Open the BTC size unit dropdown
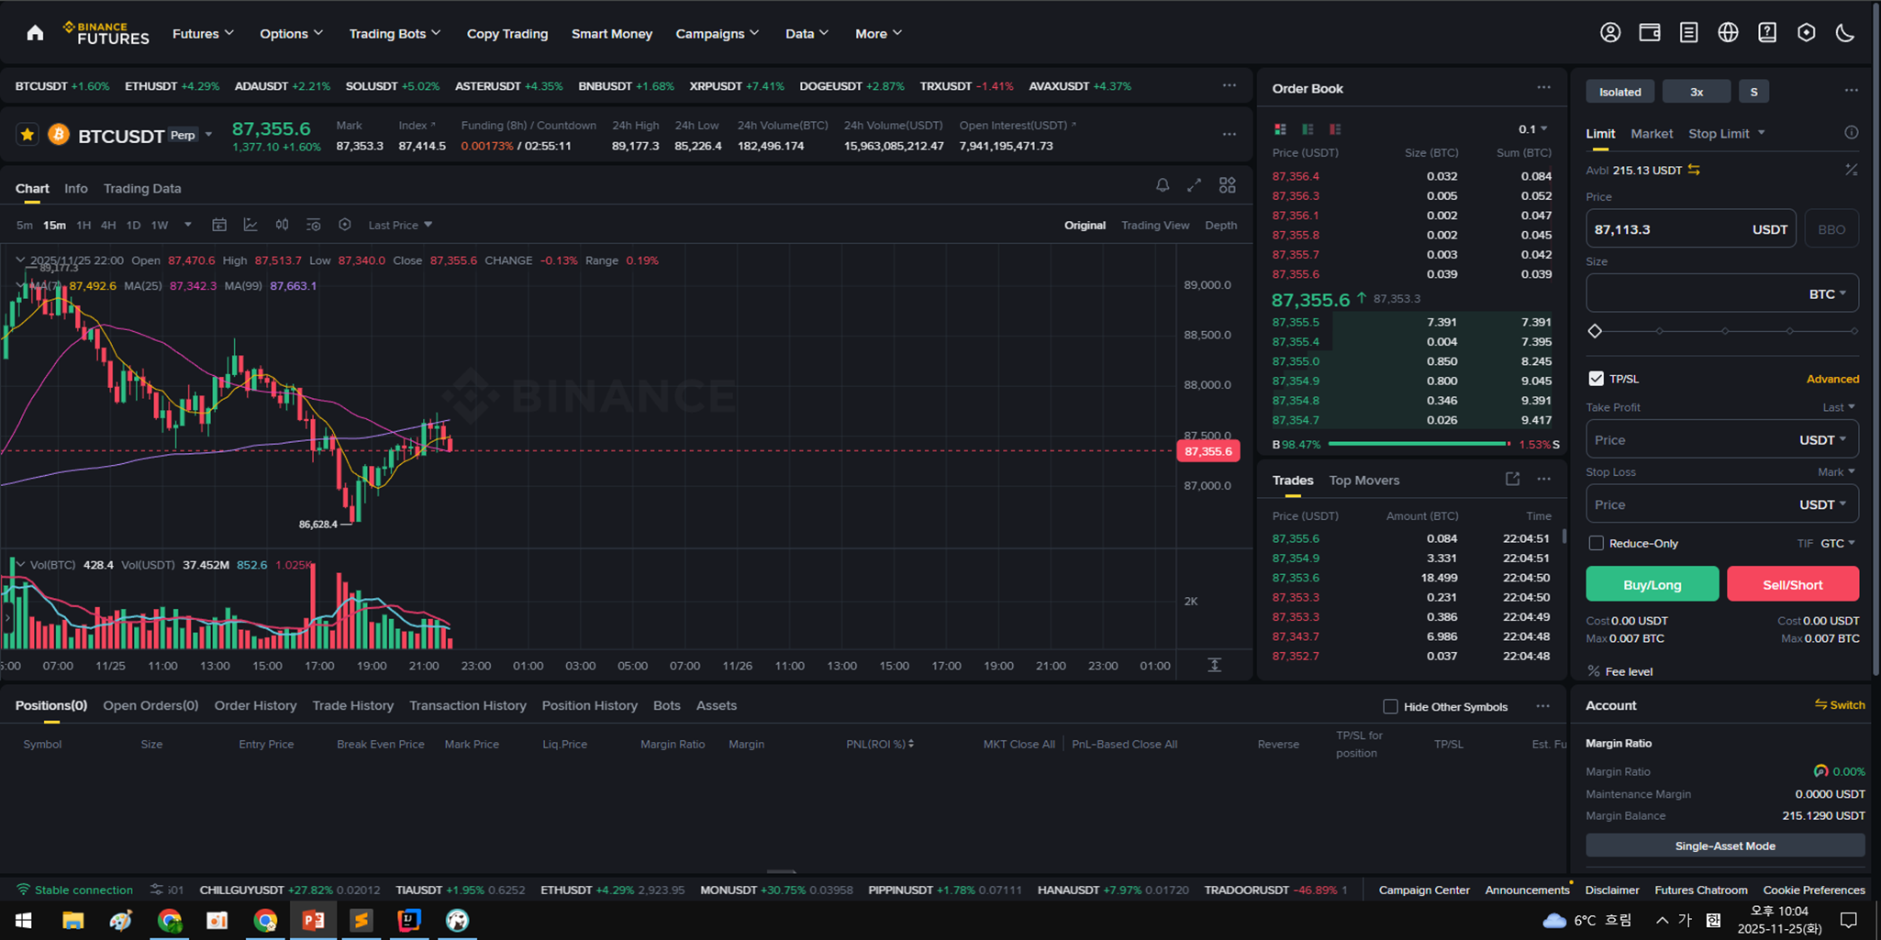 1827,293
